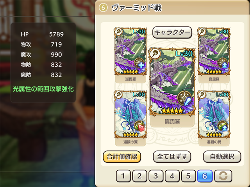Click the staff emblem on top-right card
This screenshot has width=250, height=187.
(x=202, y=32)
